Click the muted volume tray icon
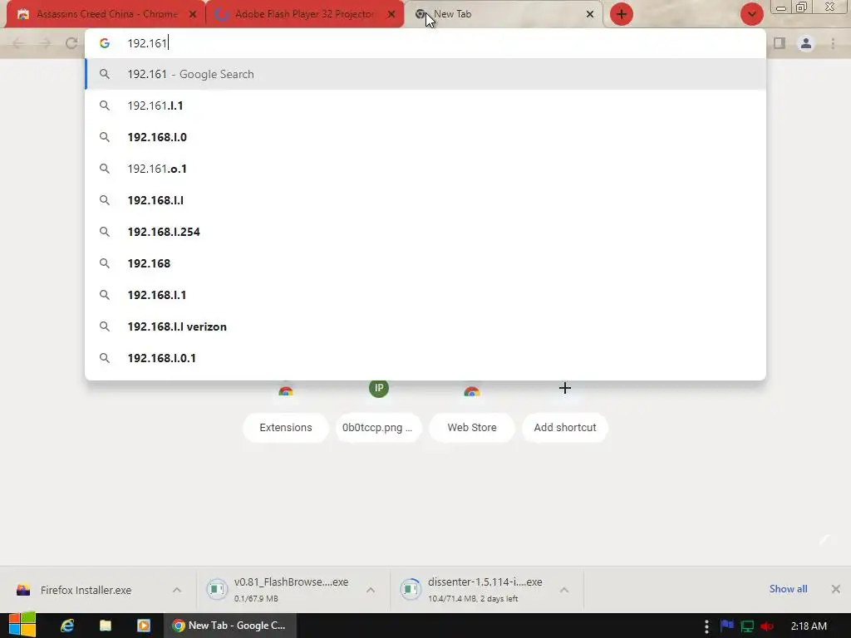 [767, 626]
